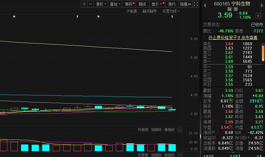Click the 卖四 price 3.63
Viewport: 265px width, 157px height.
click(x=229, y=48)
